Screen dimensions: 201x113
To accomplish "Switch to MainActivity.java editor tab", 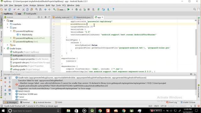I will [83, 17].
